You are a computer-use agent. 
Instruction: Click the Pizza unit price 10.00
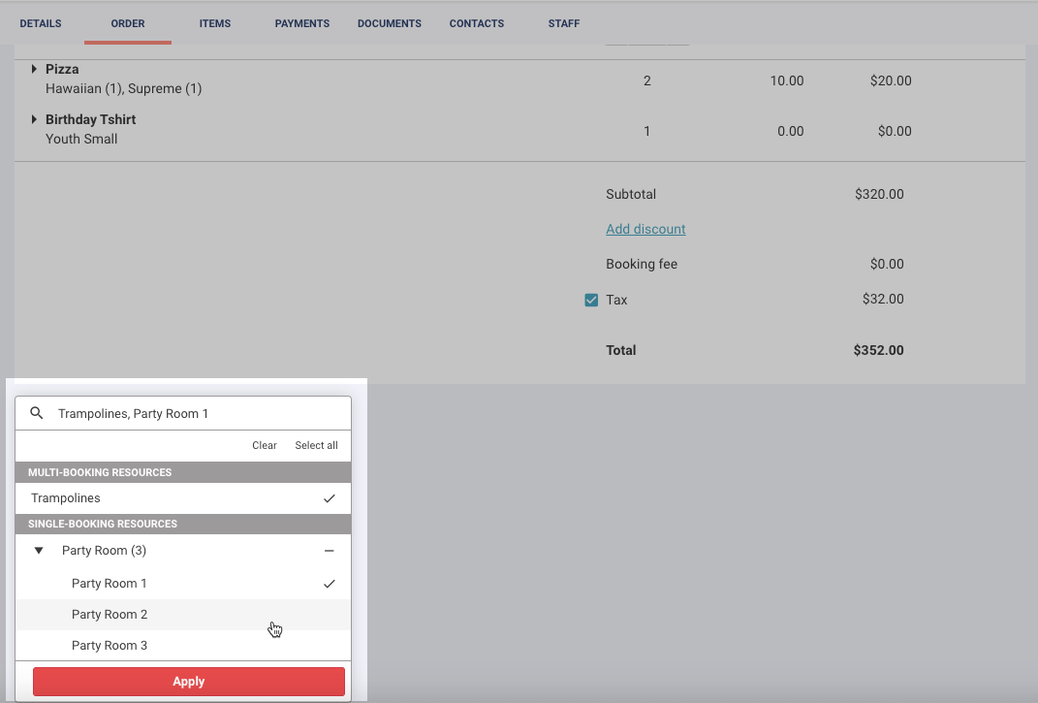coord(787,80)
